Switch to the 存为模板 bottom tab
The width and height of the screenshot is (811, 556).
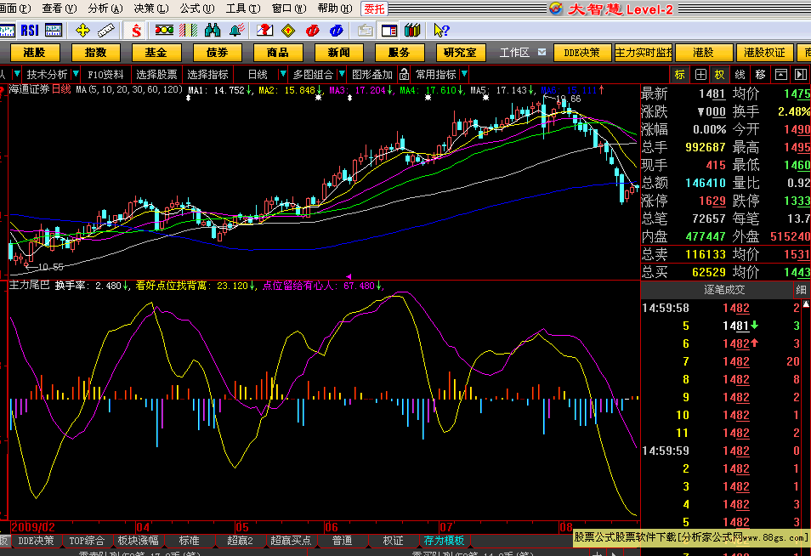[444, 541]
